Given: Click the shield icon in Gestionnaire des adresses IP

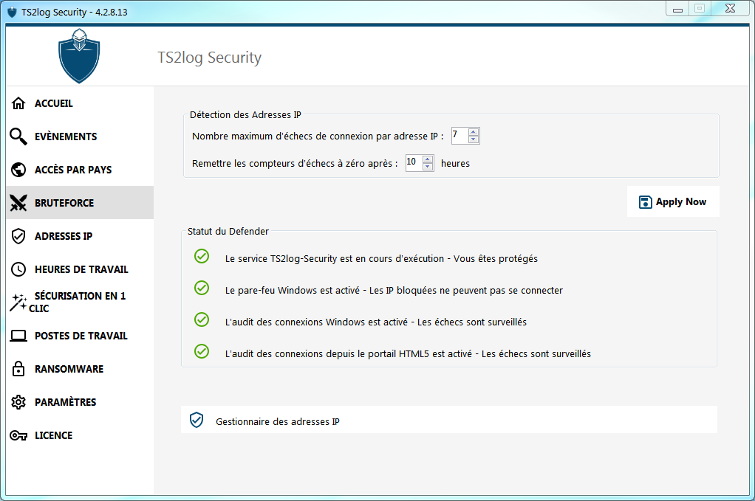Looking at the screenshot, I should [197, 421].
